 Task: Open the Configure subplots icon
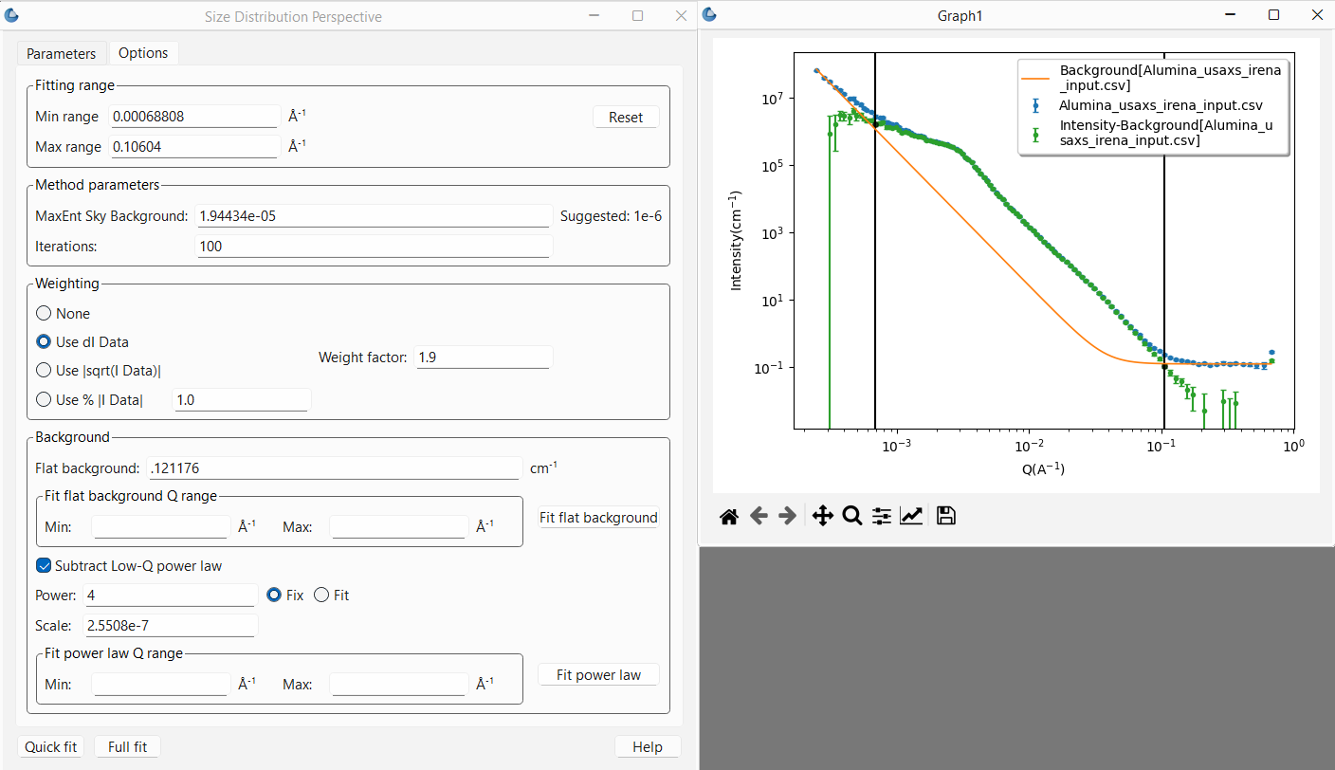(x=882, y=516)
